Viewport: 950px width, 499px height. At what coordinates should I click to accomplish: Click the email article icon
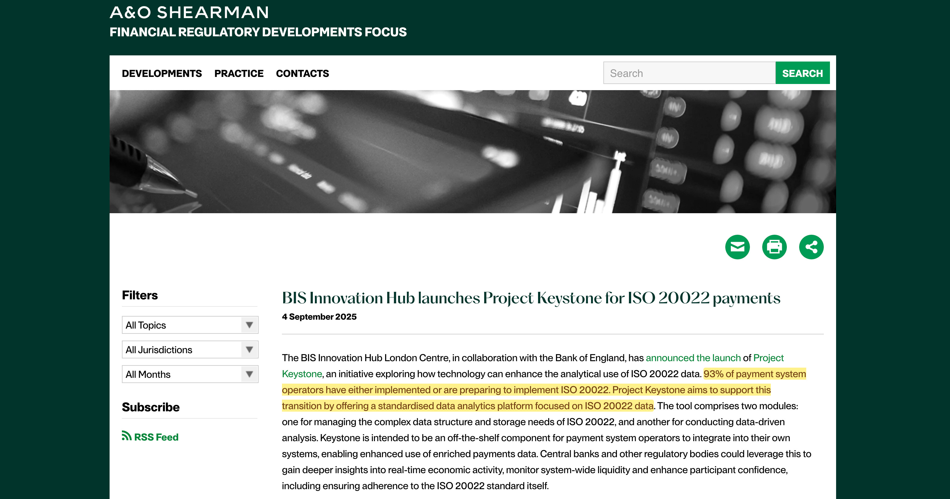[x=737, y=247]
